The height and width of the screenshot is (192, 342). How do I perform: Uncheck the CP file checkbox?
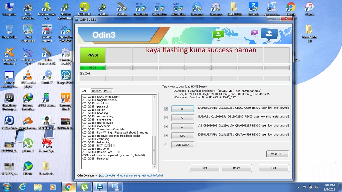coord(166,127)
